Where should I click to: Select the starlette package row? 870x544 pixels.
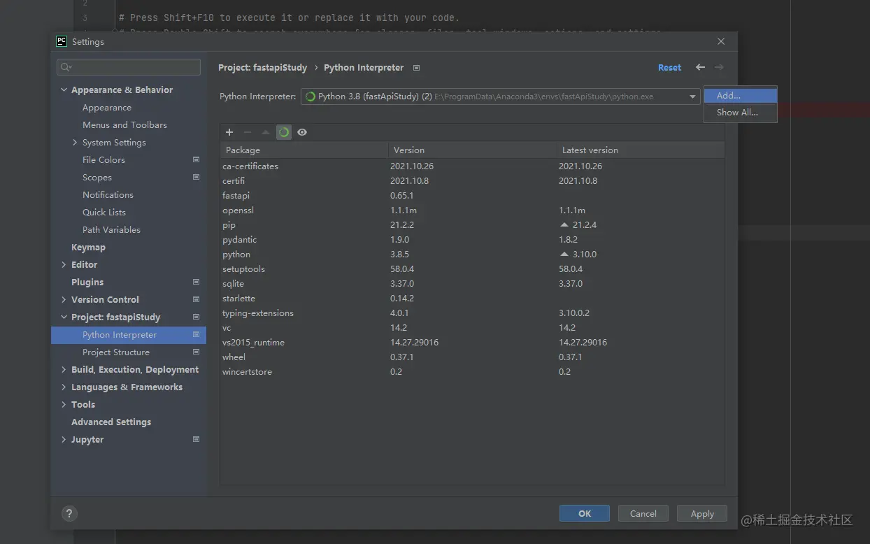pyautogui.click(x=472, y=299)
